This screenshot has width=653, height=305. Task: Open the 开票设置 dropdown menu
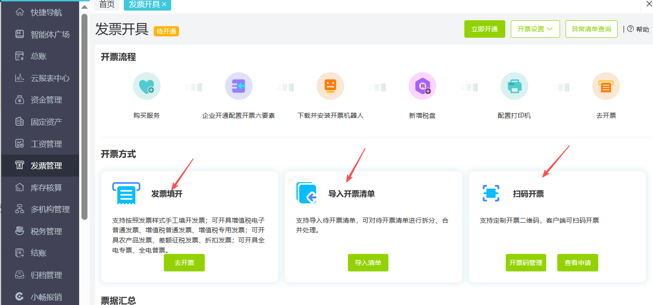pos(535,29)
